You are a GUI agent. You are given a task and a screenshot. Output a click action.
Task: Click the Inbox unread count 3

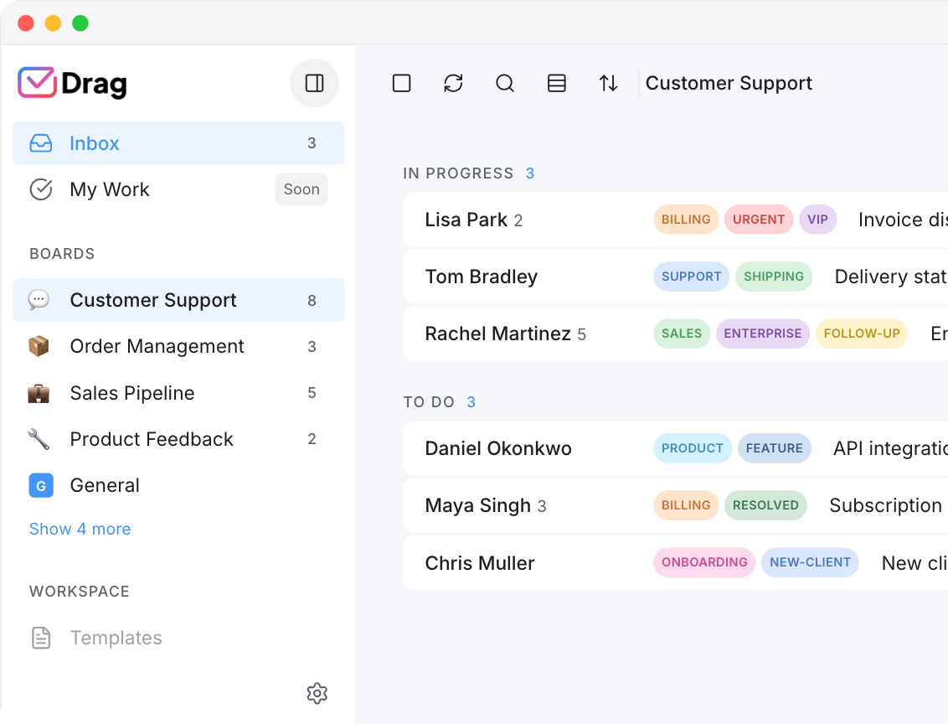312,143
